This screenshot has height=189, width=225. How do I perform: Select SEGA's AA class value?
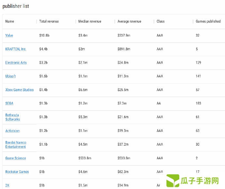(x=159, y=103)
